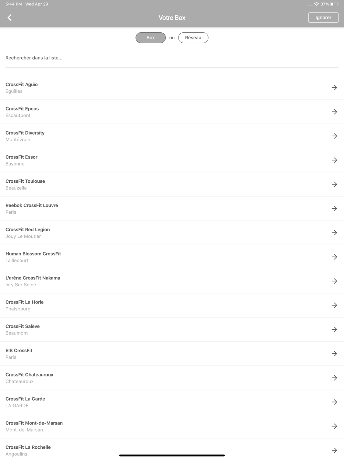Pick L'arène CrossFit Nakama from list
The image size is (344, 459).
[x=172, y=281]
